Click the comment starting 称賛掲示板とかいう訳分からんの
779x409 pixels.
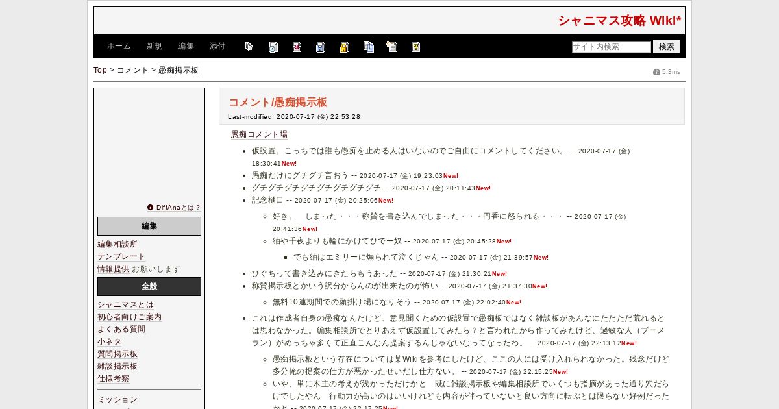pyautogui.click(x=345, y=286)
